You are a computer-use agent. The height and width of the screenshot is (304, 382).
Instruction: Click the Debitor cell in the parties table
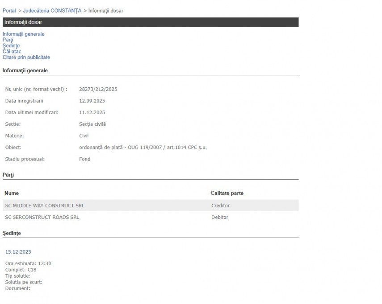click(x=220, y=217)
